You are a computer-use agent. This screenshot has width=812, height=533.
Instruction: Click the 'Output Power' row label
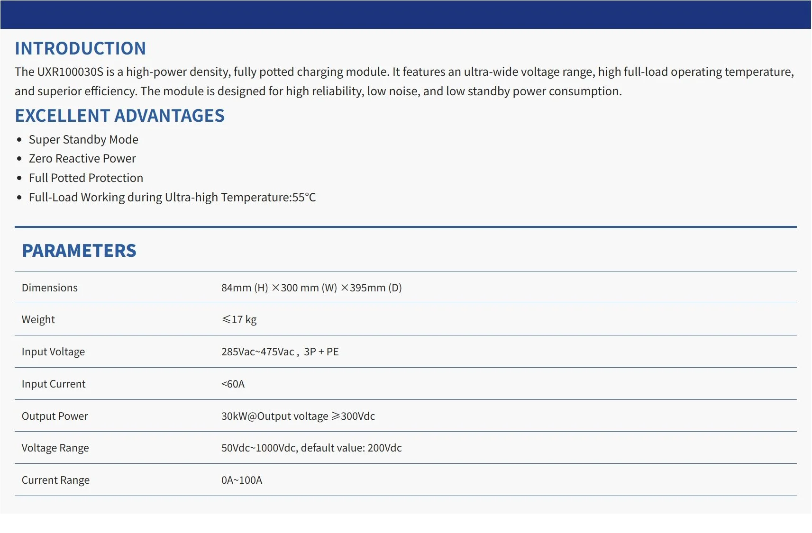coord(55,416)
